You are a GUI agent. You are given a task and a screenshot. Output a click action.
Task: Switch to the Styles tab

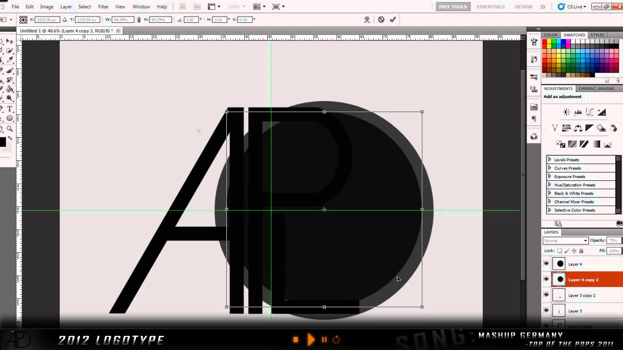point(597,35)
